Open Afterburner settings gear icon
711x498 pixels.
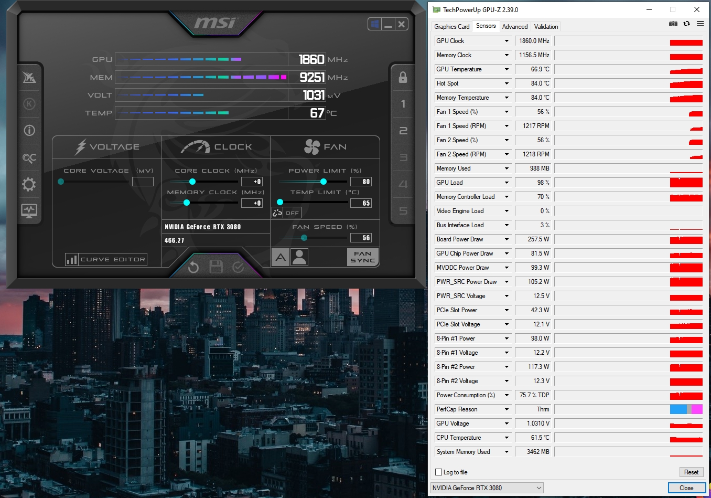coord(29,184)
